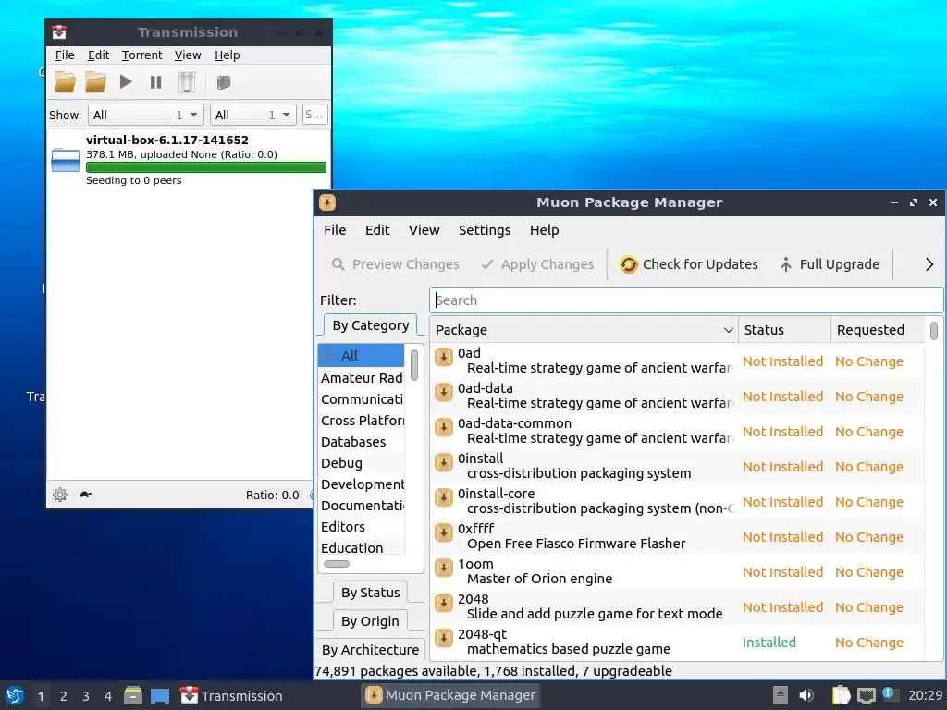Open Transmission Edit menu
This screenshot has width=947, height=710.
click(x=98, y=55)
